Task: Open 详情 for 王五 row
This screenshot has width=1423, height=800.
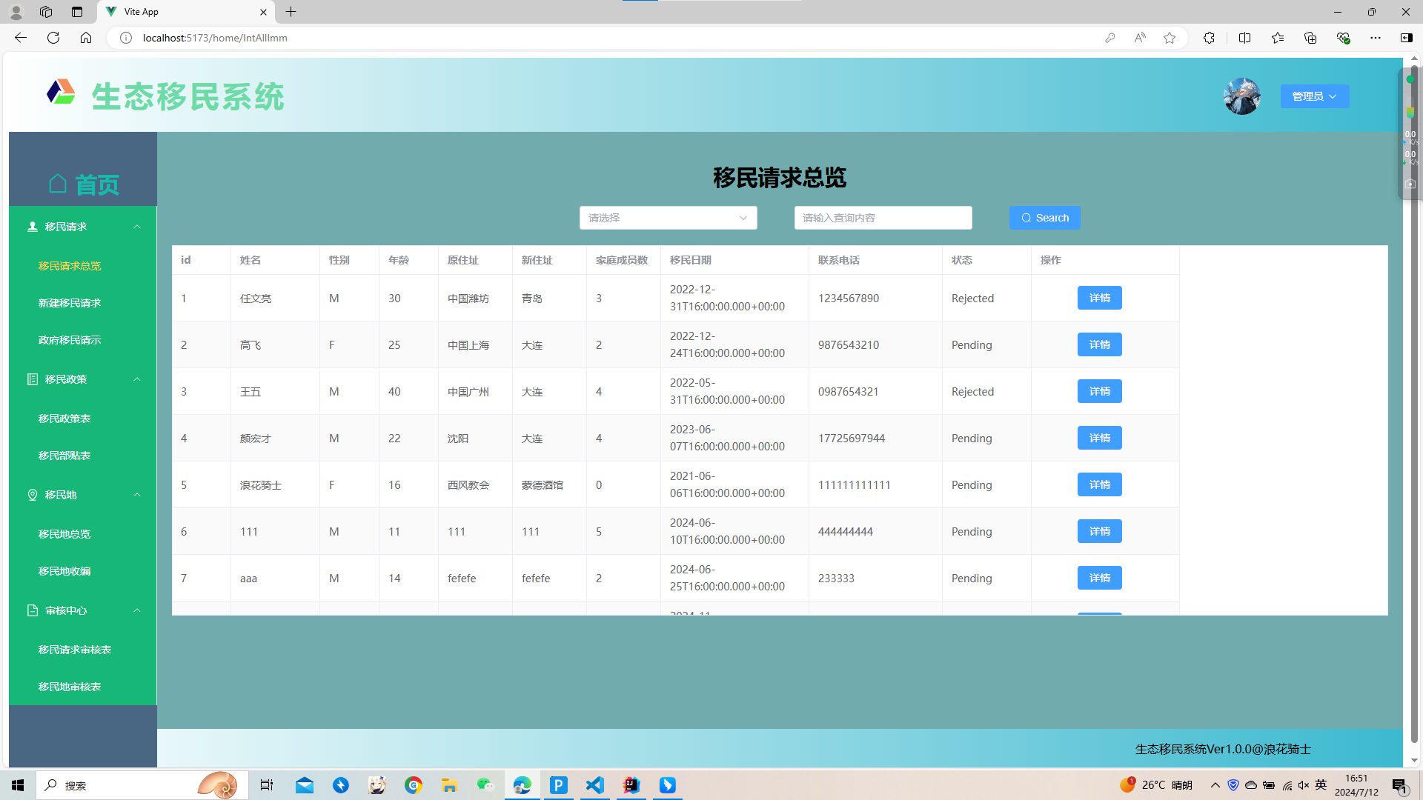Action: click(x=1100, y=391)
